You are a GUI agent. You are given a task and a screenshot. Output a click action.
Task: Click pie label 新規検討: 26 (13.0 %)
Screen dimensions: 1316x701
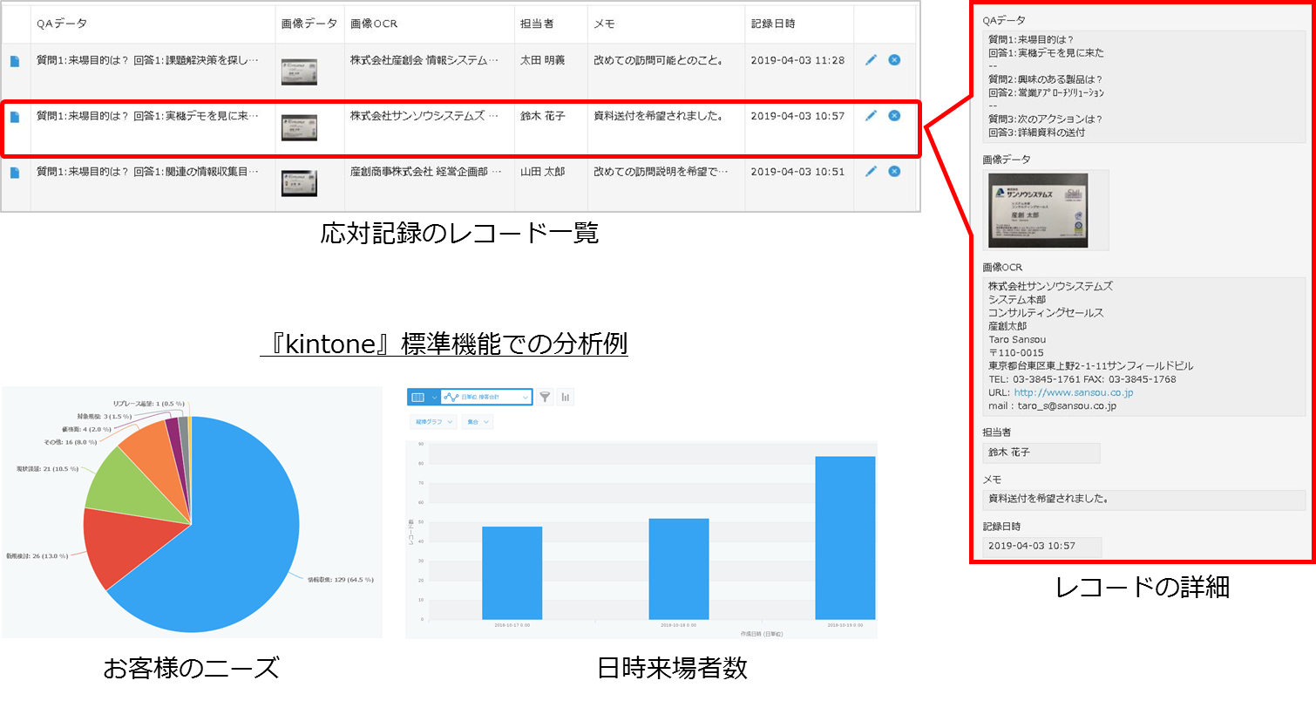pyautogui.click(x=37, y=555)
